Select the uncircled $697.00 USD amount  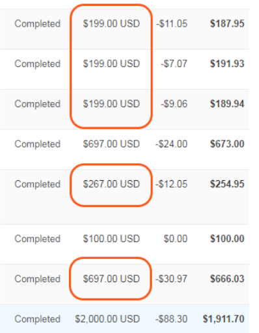111,144
